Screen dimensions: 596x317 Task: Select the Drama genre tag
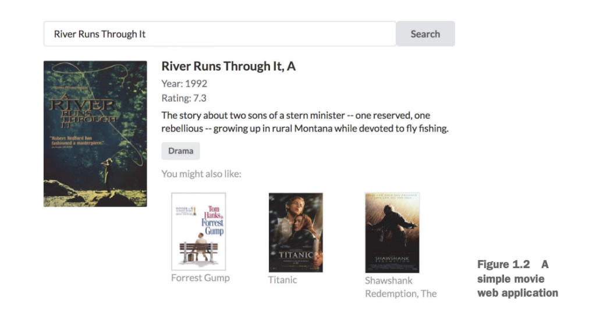[180, 151]
